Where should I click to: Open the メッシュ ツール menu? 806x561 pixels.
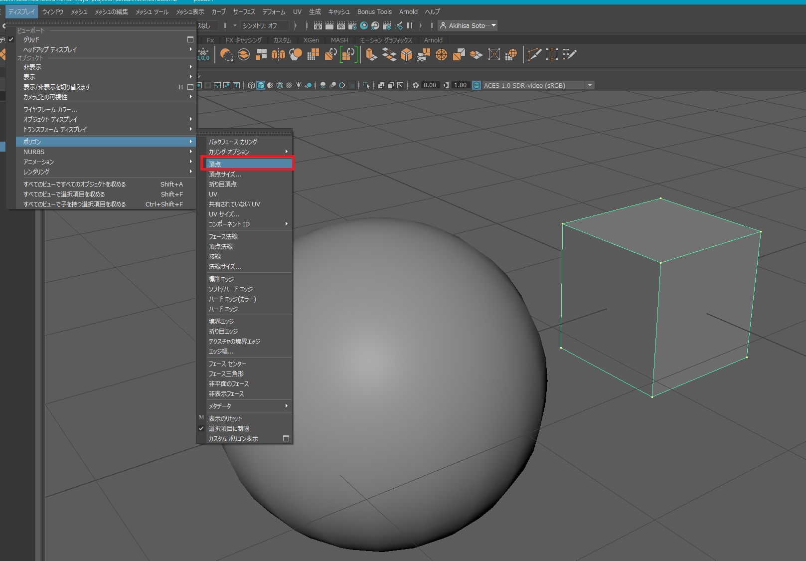click(152, 11)
